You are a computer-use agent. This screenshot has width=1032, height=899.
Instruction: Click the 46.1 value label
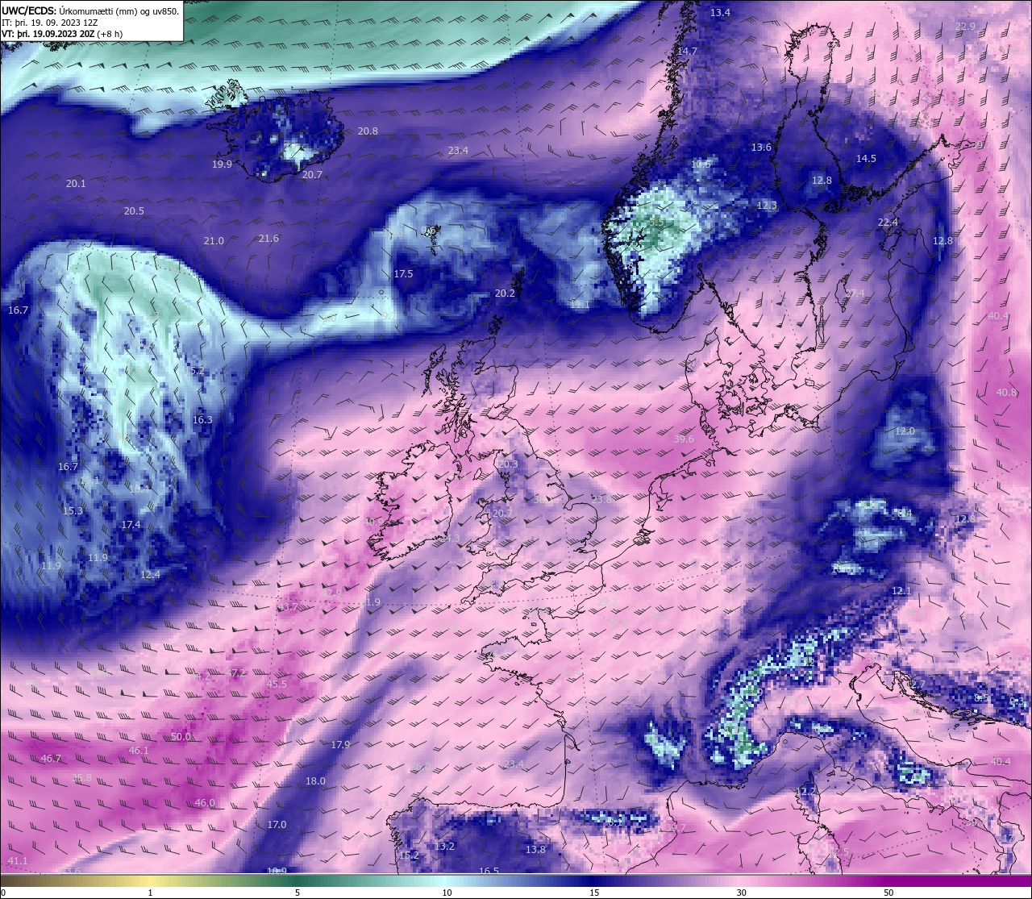139,751
